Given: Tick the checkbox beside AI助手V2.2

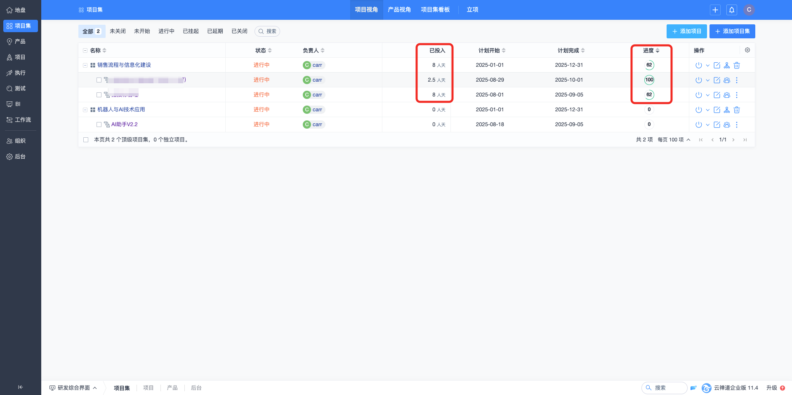Looking at the screenshot, I should point(99,125).
